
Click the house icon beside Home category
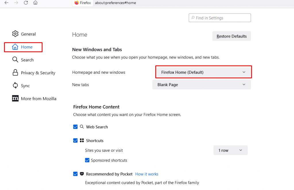15,47
